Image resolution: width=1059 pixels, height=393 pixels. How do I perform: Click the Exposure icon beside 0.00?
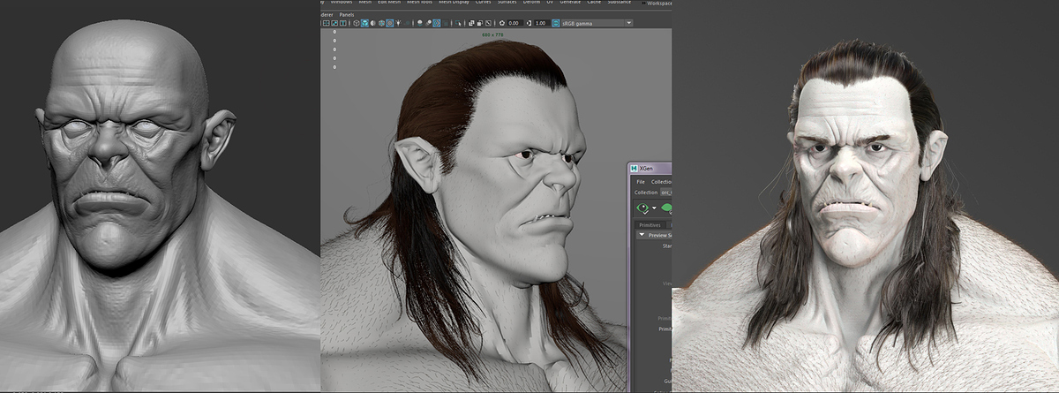point(502,23)
